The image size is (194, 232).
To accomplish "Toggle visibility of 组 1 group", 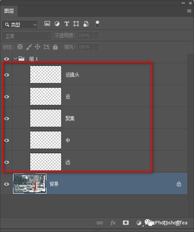I will 6,59.
